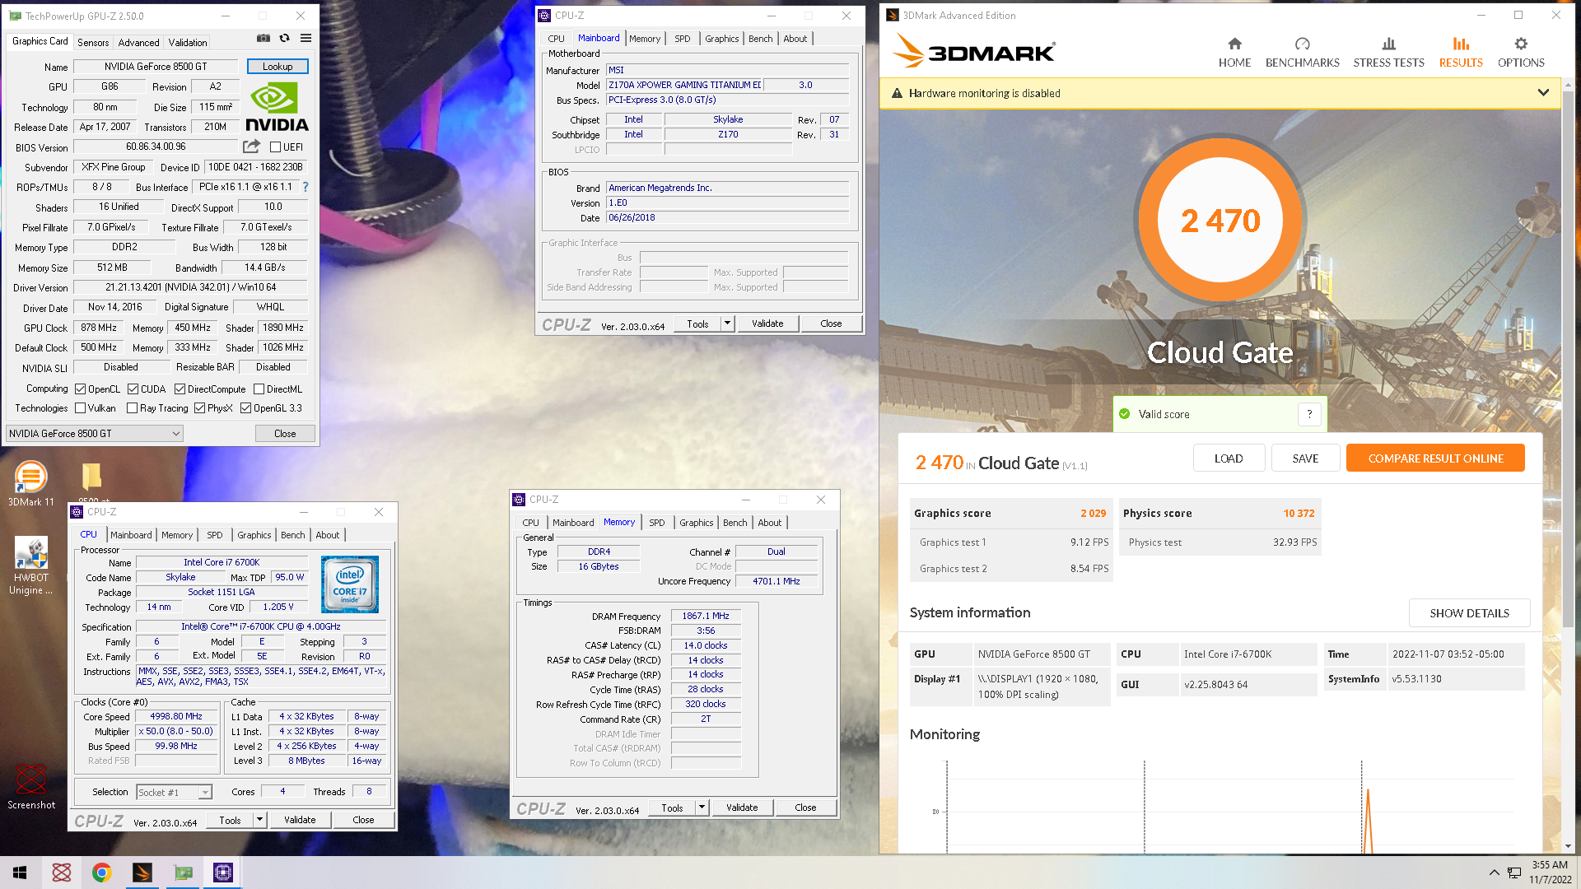Click the NVIDIA logo in GPU-Z

coord(277,108)
